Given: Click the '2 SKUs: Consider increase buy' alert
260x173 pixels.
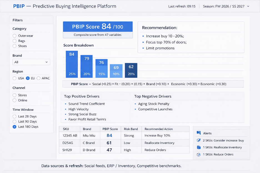Looking at the screenshot, I should (x=223, y=140).
